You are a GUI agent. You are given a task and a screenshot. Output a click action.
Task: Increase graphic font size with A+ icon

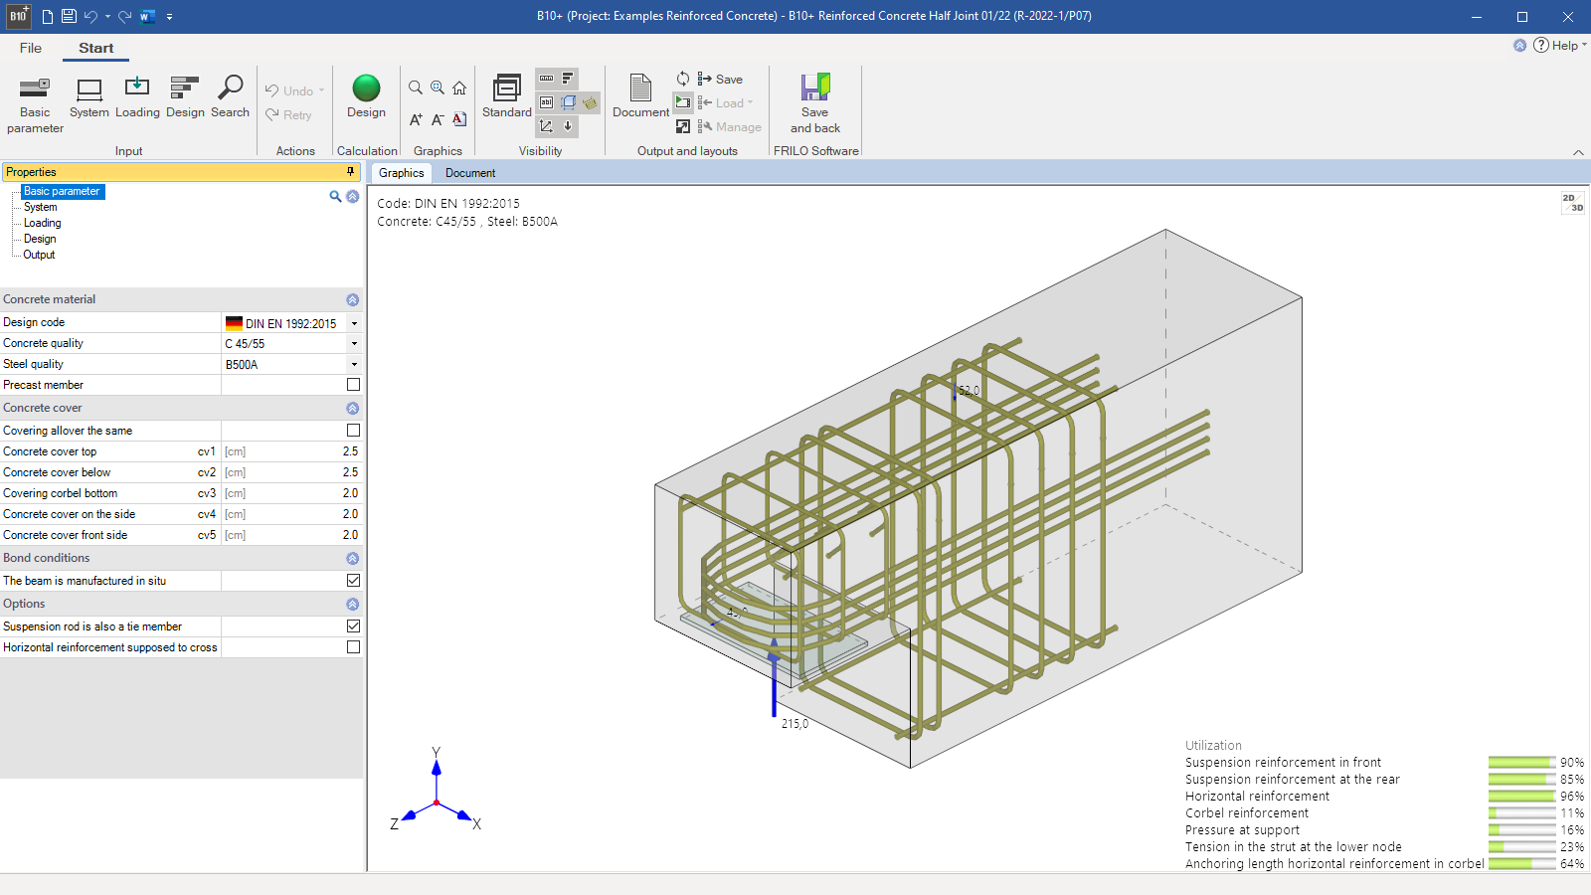pyautogui.click(x=416, y=119)
